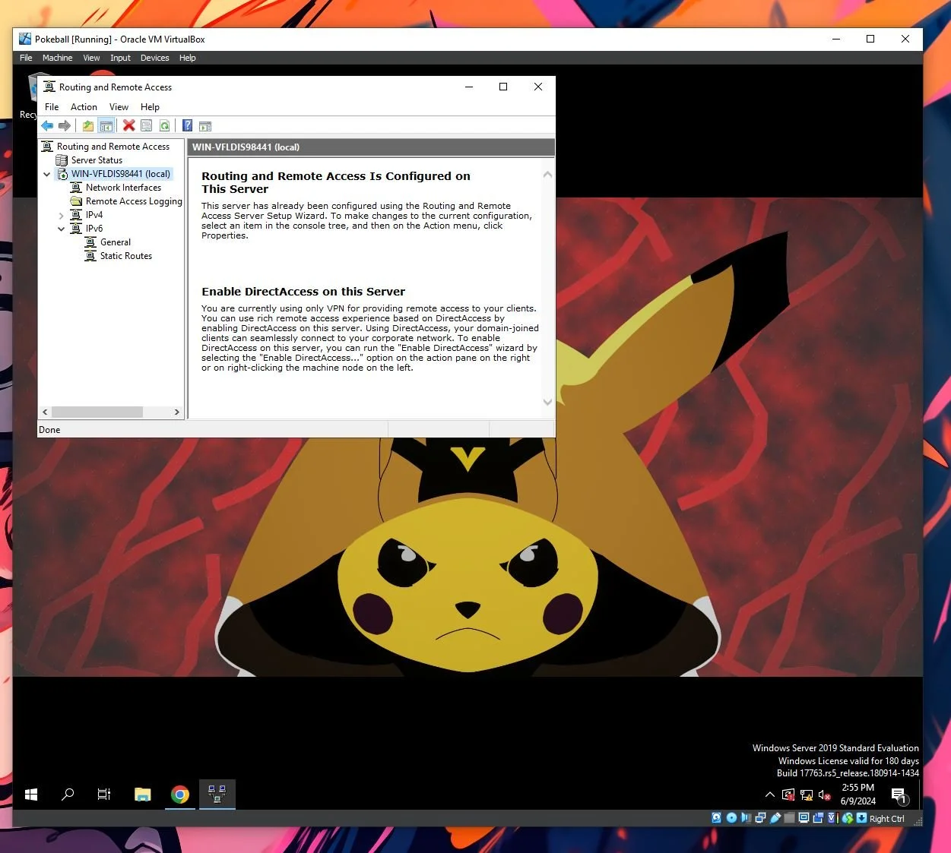Open VirtualBox Help menu
The image size is (951, 853).
(187, 58)
